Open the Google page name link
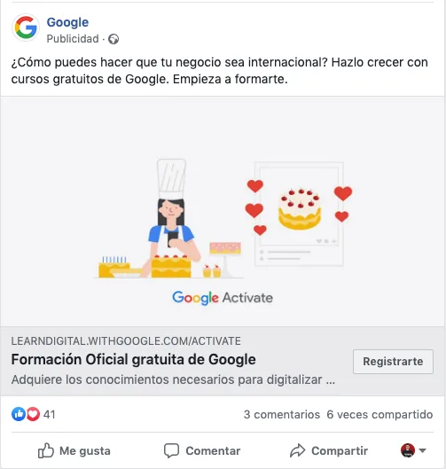Viewport: 446px width, 469px height. pyautogui.click(x=67, y=23)
